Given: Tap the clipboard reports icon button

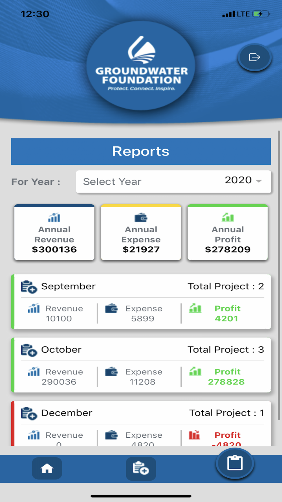Looking at the screenshot, I should 235,463.
